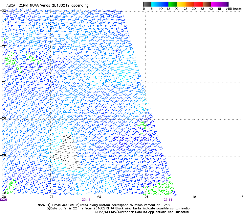This screenshot has width=243, height=214.
Task: Pick the brown 35-40 knots legend swatch
Action: coord(207,4)
